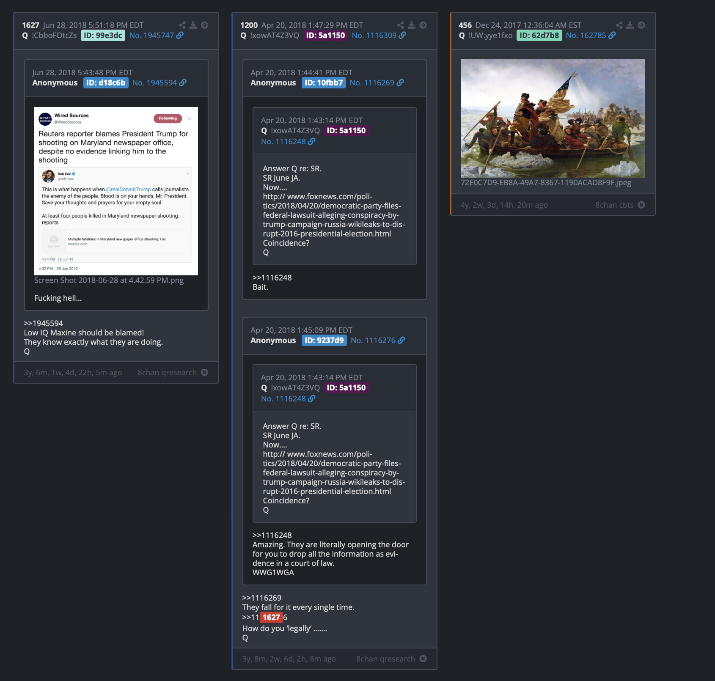The width and height of the screenshot is (715, 681).
Task: Open post number link No. 1116276
Action: tap(373, 340)
